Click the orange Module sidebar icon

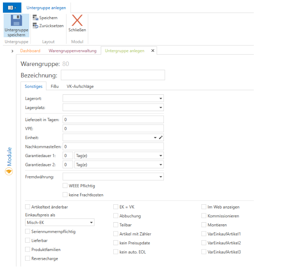(x=9, y=172)
